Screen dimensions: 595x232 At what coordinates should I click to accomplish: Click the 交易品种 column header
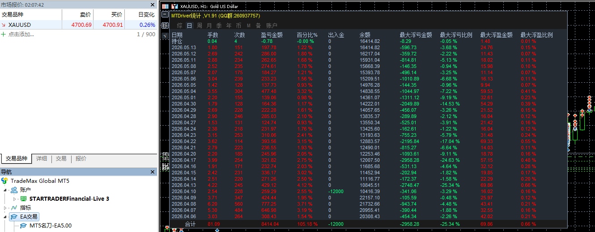point(31,15)
